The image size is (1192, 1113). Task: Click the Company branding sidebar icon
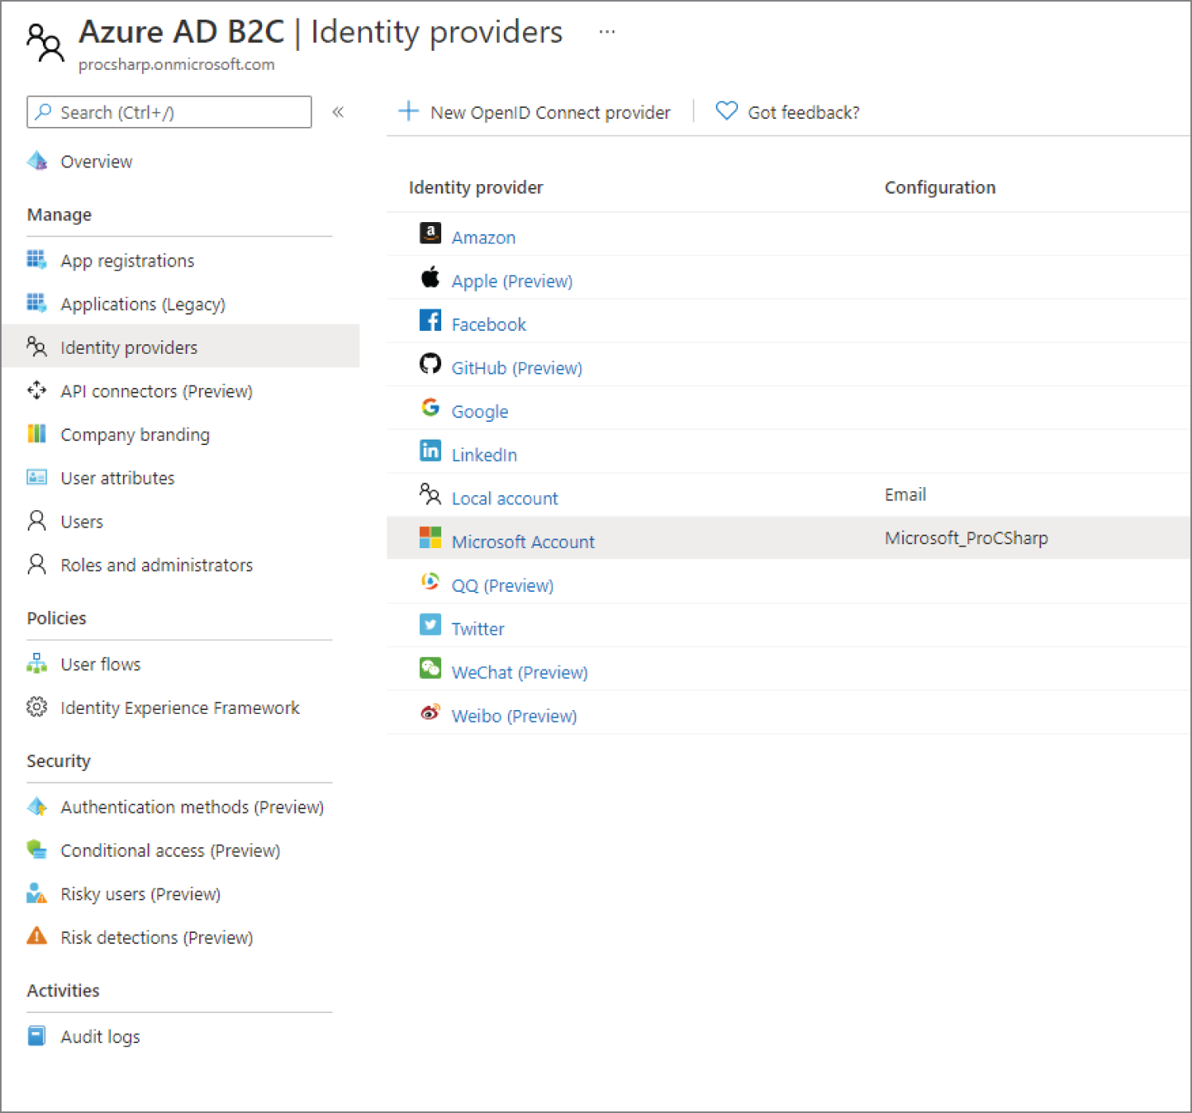(37, 434)
